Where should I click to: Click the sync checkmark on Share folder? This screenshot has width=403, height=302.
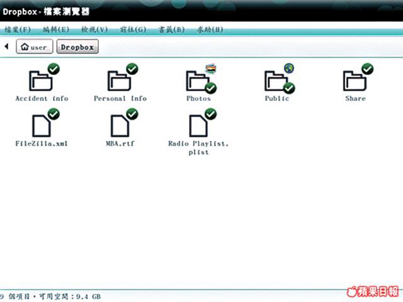[x=368, y=69]
